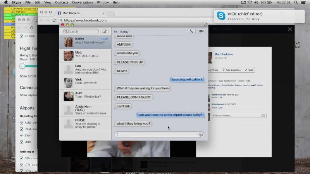The image size is (310, 174).
Task: Compose a new message
Action: click(104, 31)
